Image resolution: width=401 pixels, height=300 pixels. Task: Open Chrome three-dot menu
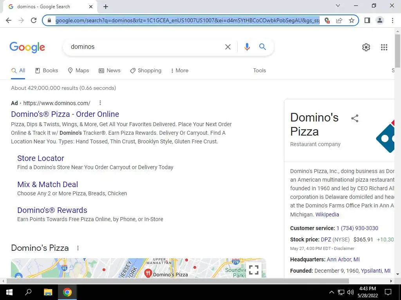[x=392, y=20]
